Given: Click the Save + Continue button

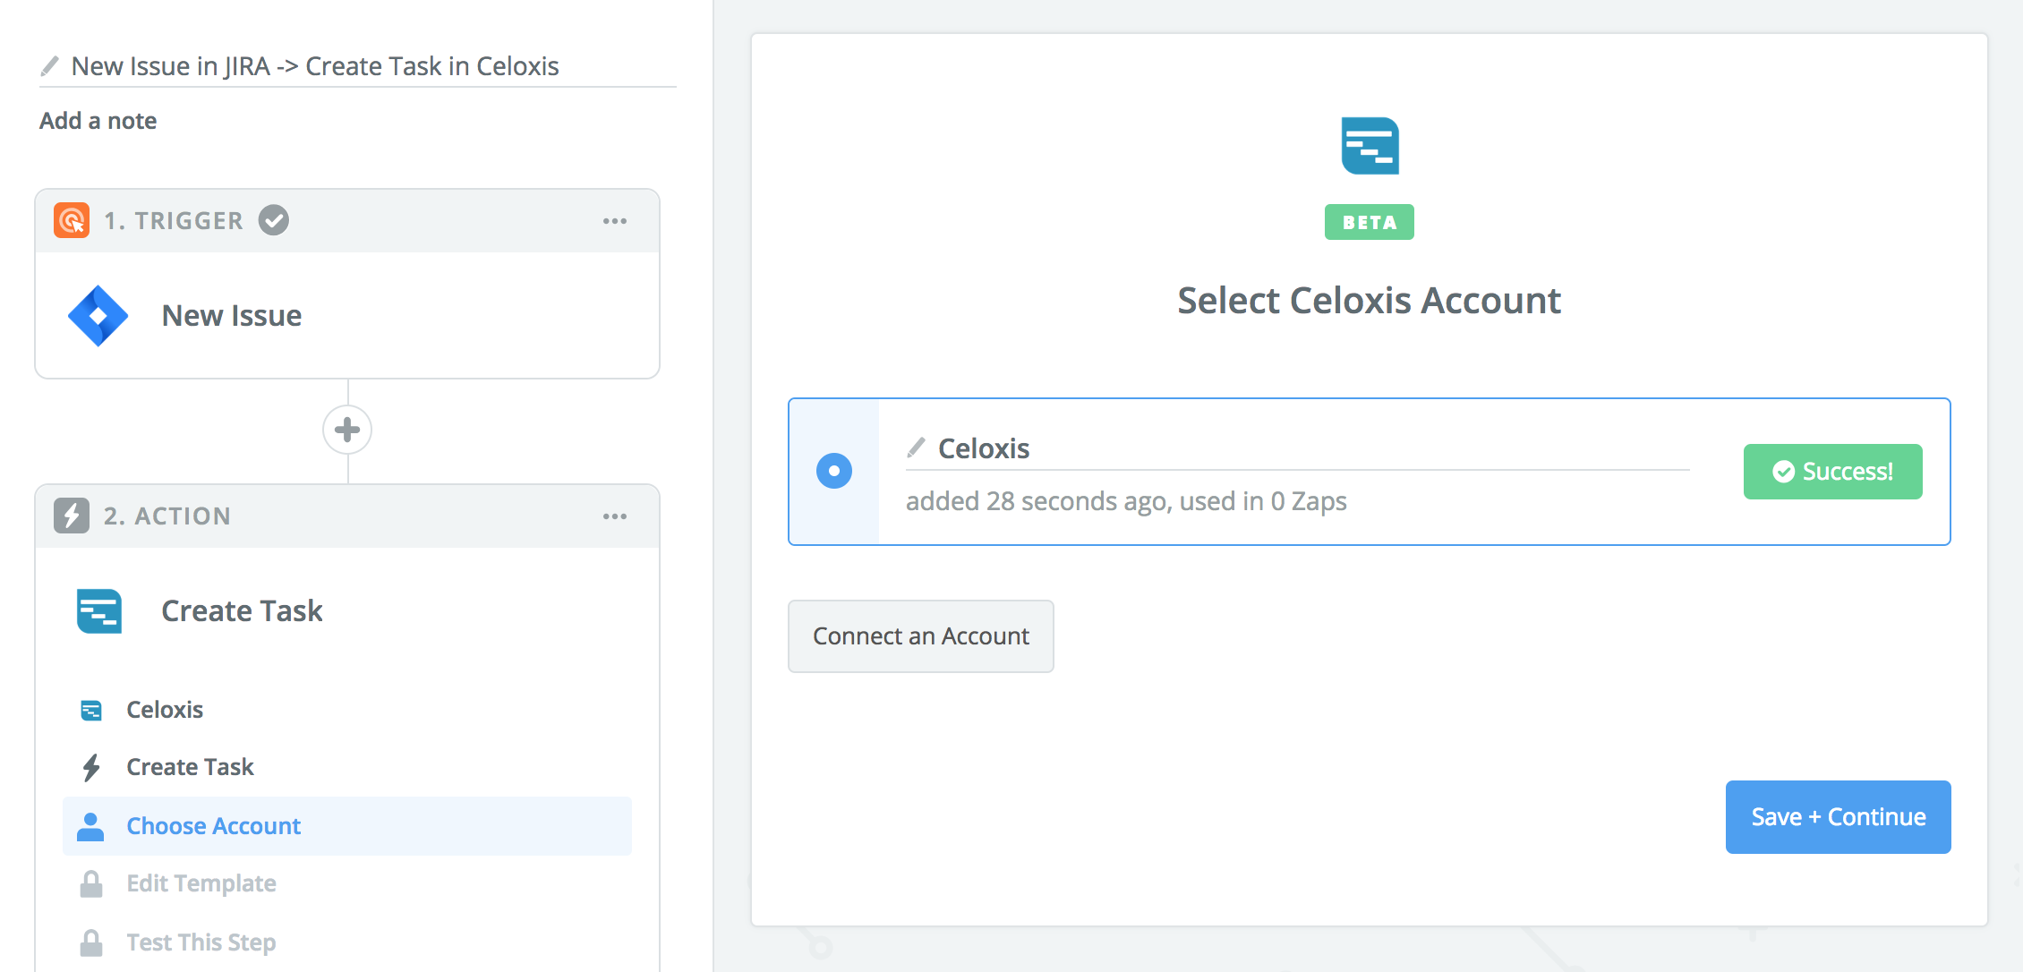Looking at the screenshot, I should point(1838,817).
